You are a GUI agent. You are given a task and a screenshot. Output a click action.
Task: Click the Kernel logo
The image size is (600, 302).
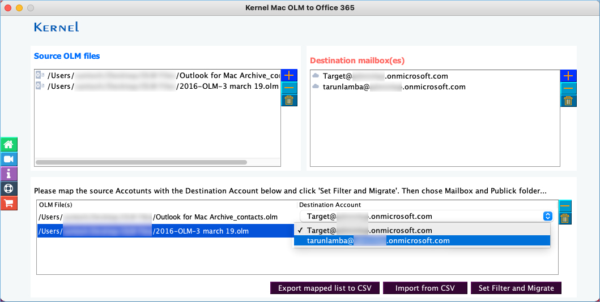pyautogui.click(x=57, y=27)
